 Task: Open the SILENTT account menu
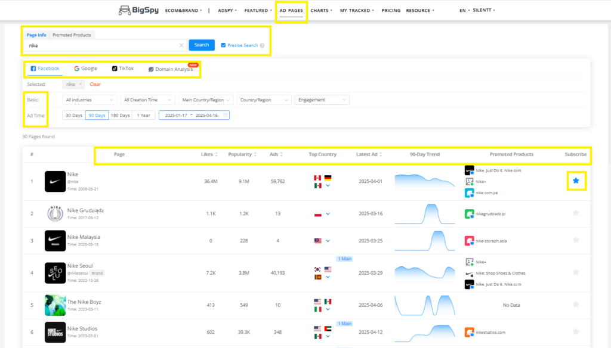pyautogui.click(x=483, y=11)
